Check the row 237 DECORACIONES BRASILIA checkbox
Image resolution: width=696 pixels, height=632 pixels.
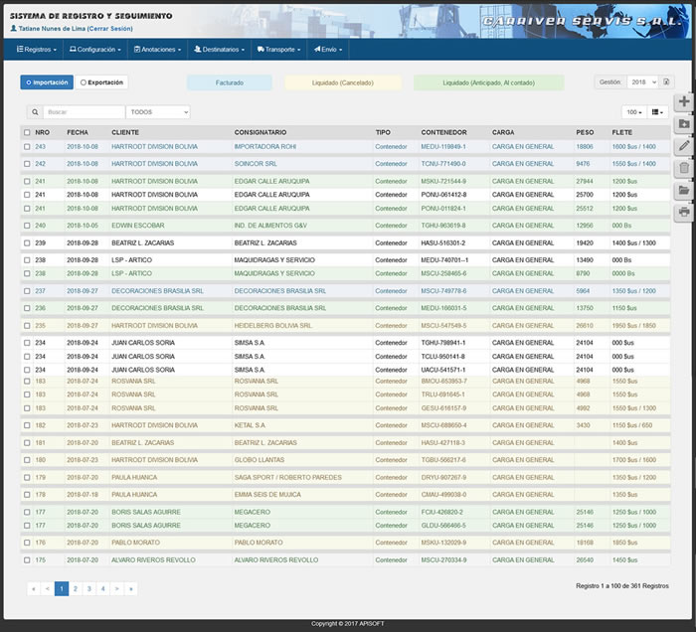[x=27, y=291]
